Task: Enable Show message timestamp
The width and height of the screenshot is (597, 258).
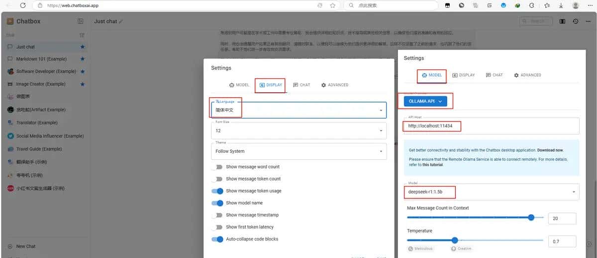Action: [217, 215]
